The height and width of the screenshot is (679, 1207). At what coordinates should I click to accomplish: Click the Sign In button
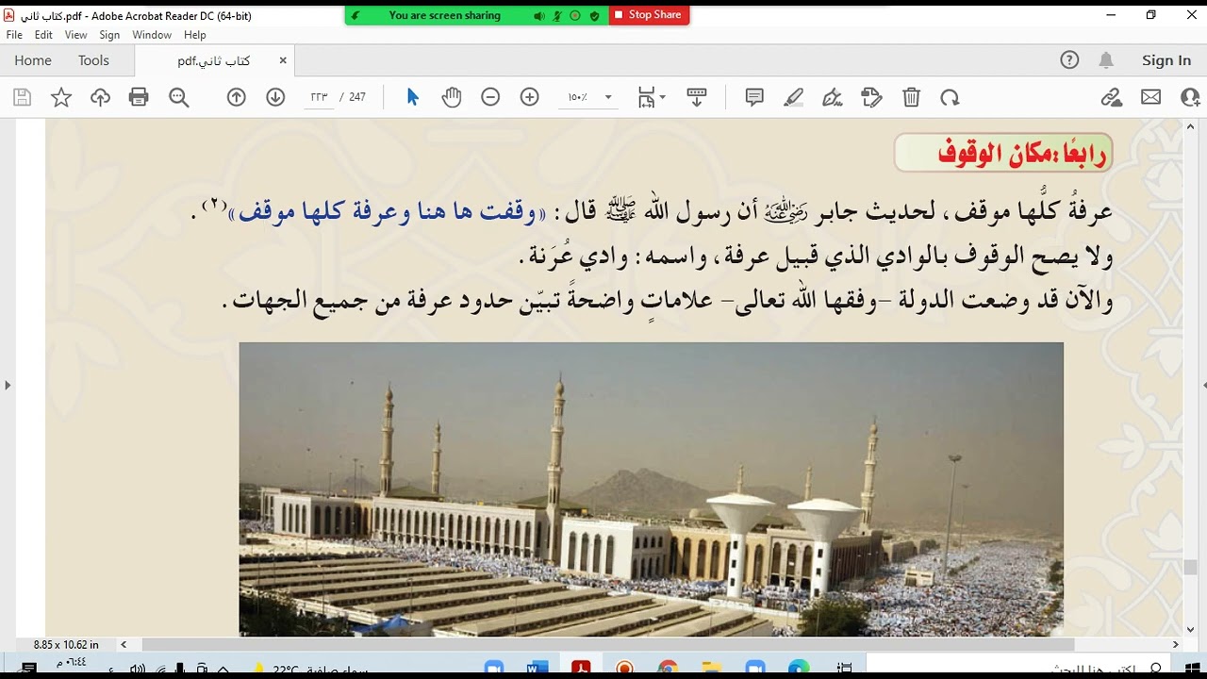tap(1166, 60)
